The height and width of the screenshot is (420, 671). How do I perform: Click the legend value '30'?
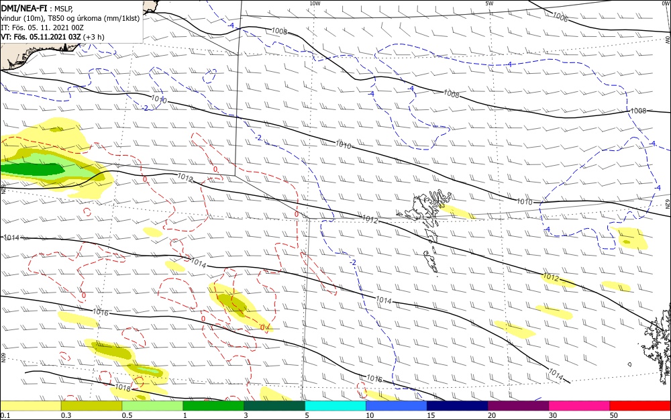[553, 415]
